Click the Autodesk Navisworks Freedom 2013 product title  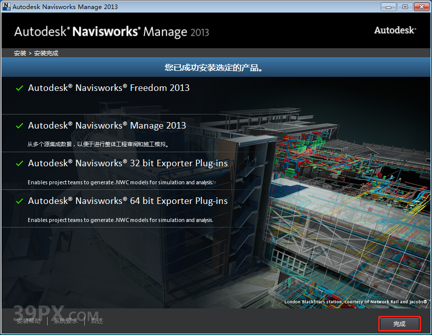tap(109, 87)
